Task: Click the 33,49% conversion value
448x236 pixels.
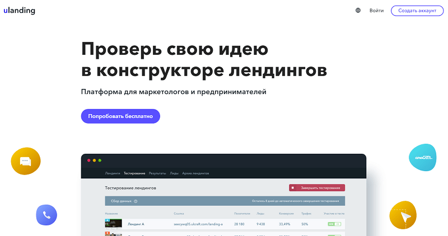Action: coord(284,224)
